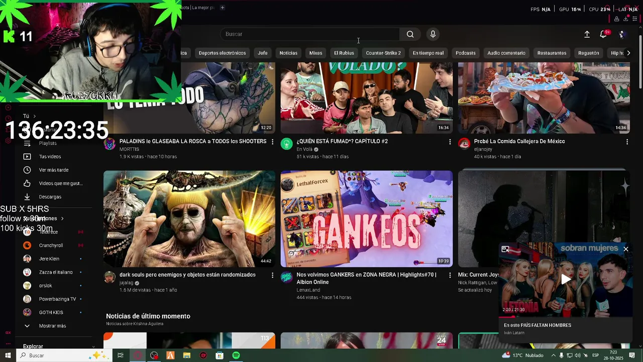Collapse the Explorar sidebar section

[x=93, y=346]
